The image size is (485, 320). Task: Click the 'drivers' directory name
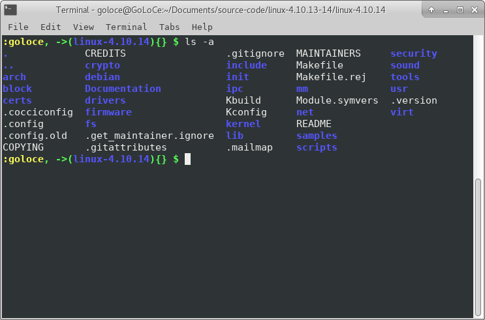tap(106, 100)
